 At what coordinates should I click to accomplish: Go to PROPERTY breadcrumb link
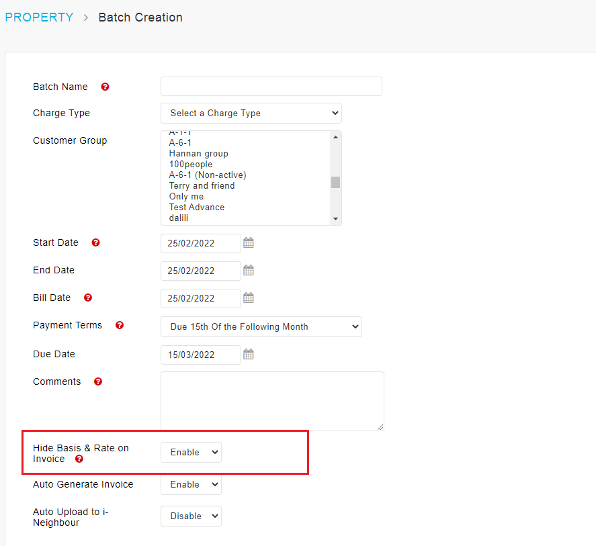(x=39, y=17)
